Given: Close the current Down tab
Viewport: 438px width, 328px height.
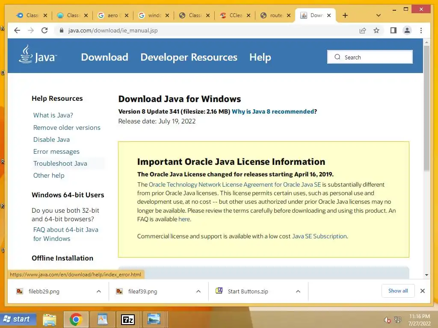Looking at the screenshot, I should point(329,15).
